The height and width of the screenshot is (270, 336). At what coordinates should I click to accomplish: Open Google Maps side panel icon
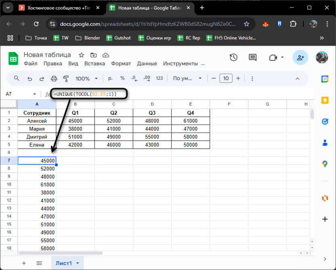click(325, 164)
